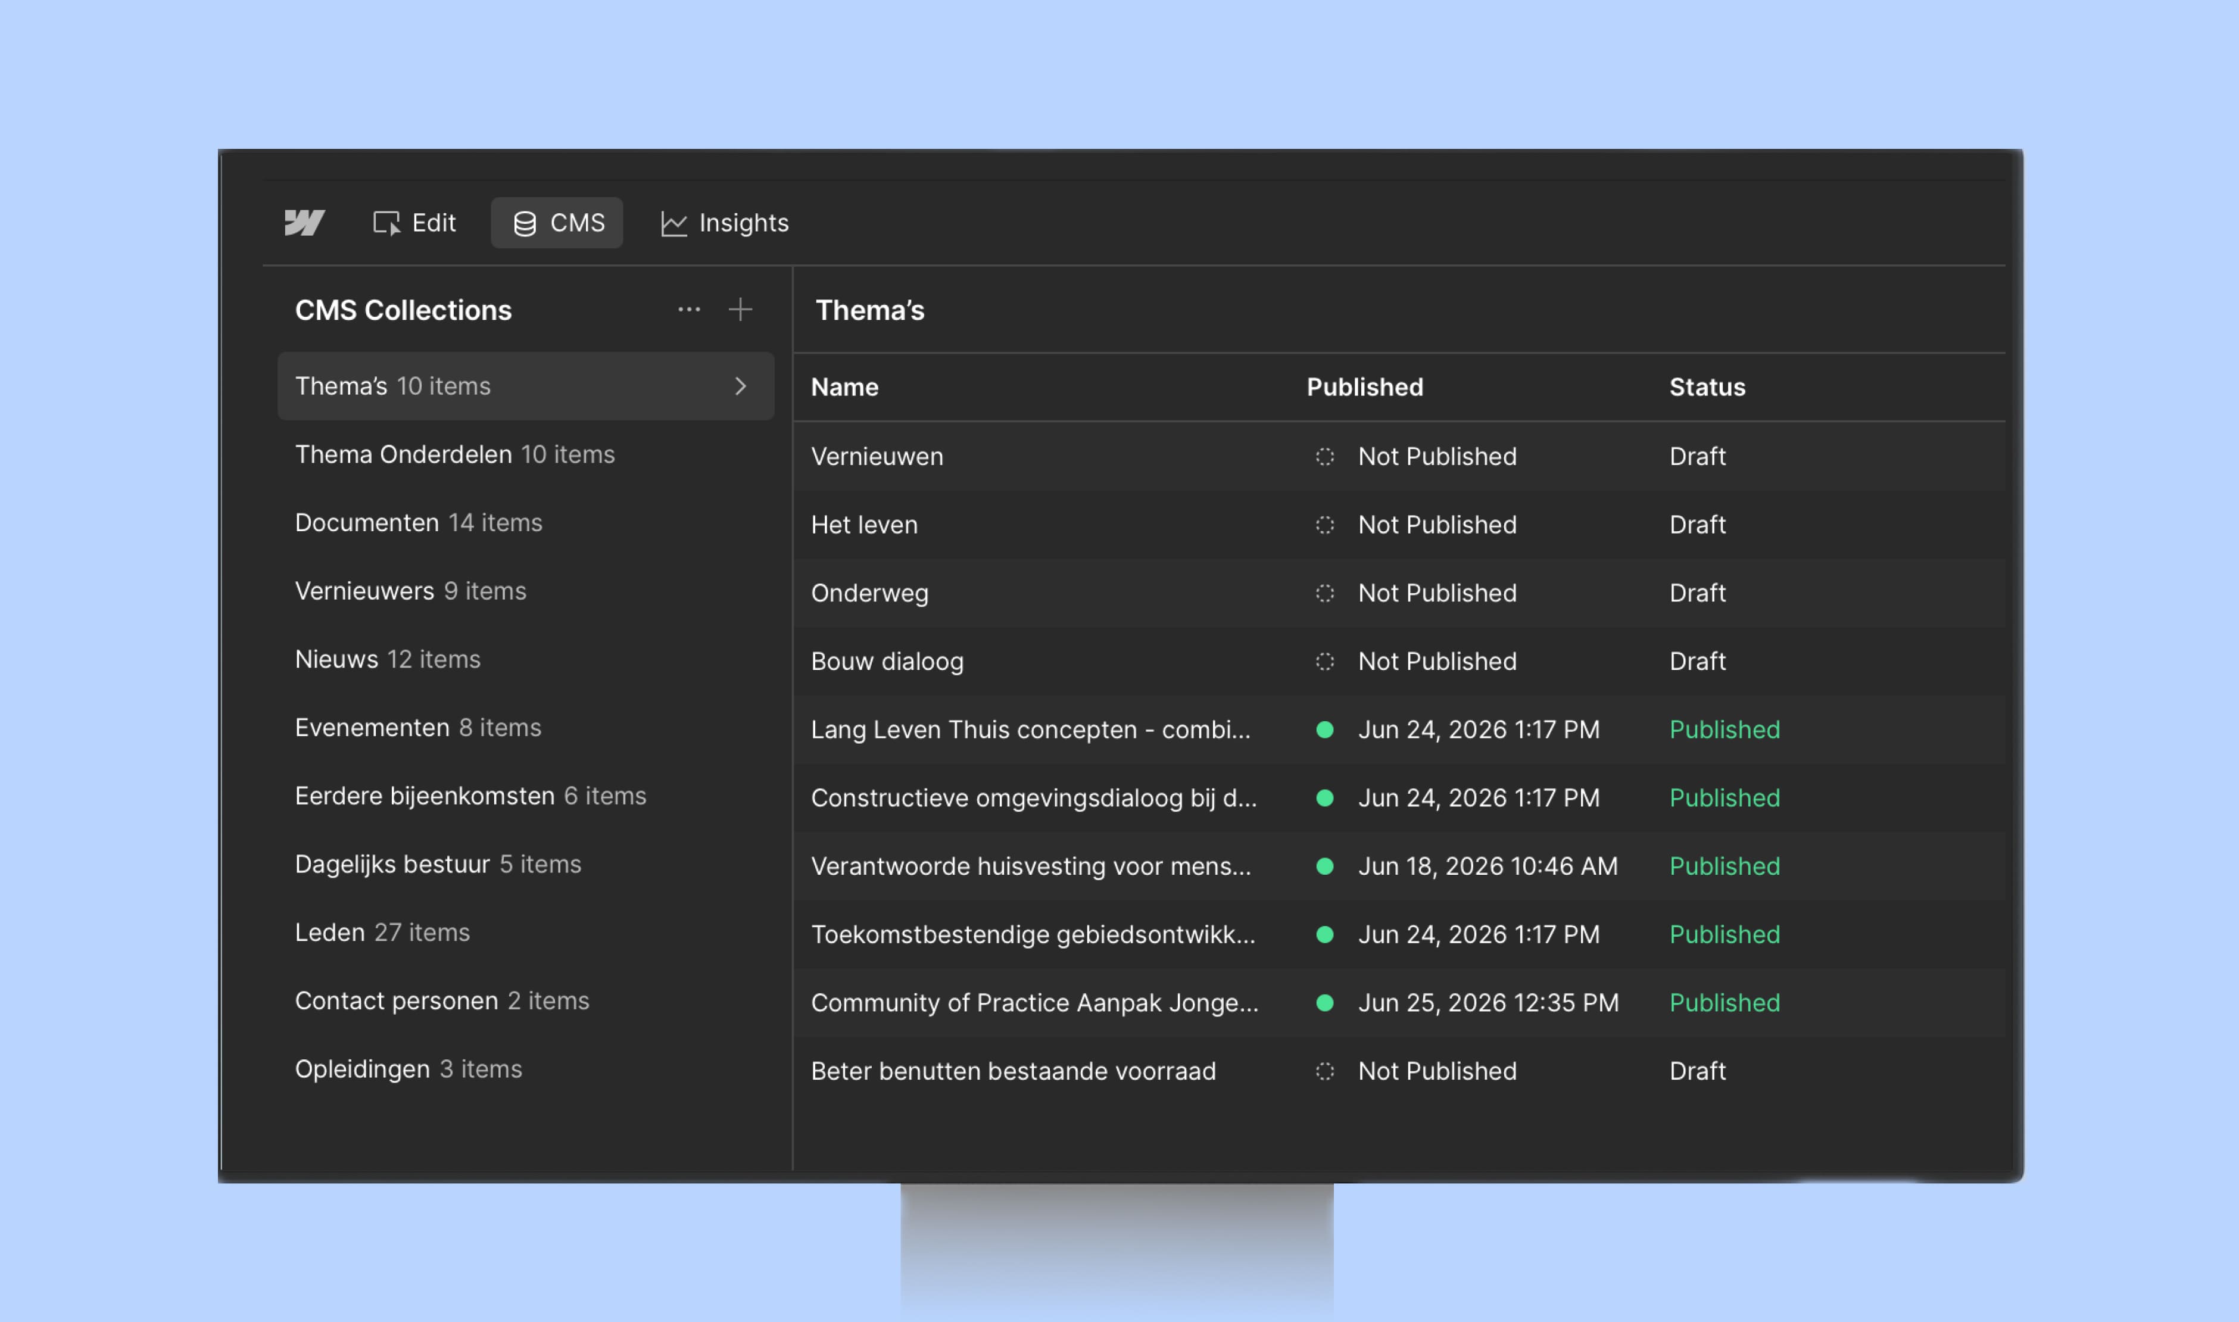Click the green published dot for Community of Practice
Viewport: 2239px width, 1322px height.
point(1324,1003)
